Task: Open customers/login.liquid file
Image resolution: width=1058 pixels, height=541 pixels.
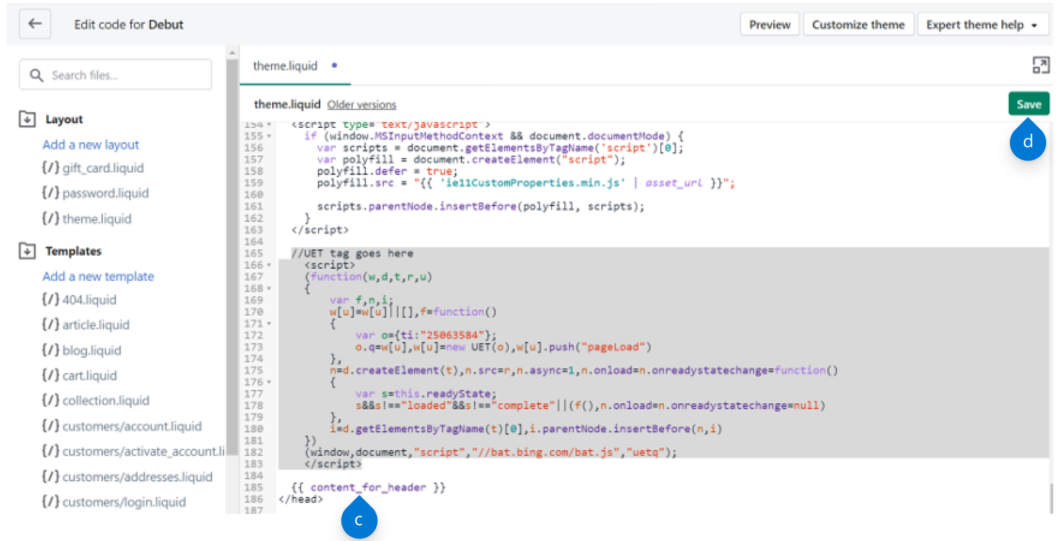Action: [114, 502]
